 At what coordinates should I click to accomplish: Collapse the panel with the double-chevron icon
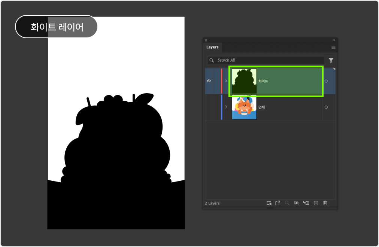coord(333,40)
